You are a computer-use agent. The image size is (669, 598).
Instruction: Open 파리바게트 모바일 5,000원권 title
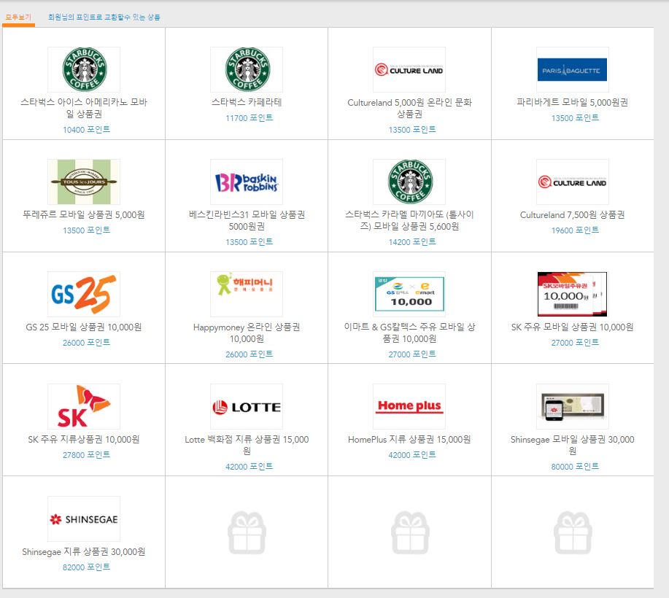tap(572, 102)
